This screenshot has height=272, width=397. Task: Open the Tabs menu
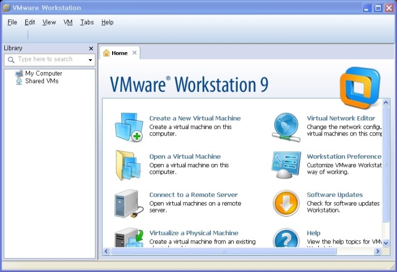click(87, 23)
